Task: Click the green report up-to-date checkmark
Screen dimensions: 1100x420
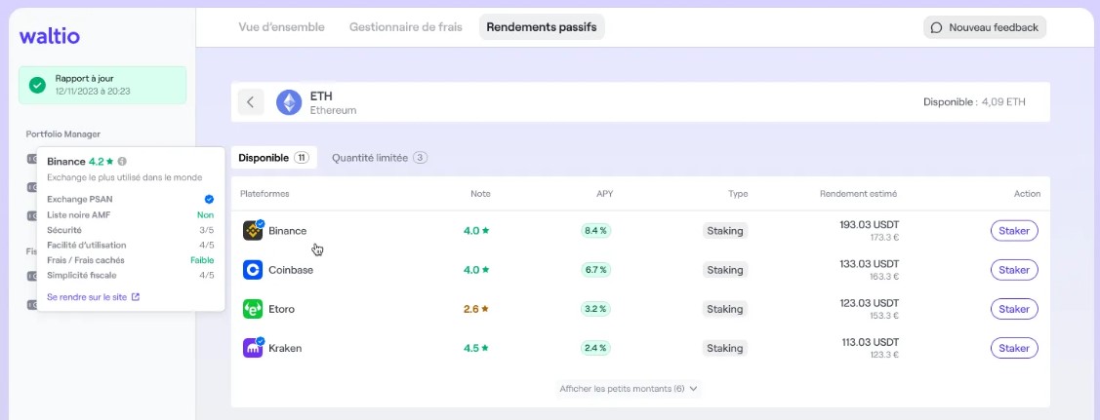Action: (37, 85)
